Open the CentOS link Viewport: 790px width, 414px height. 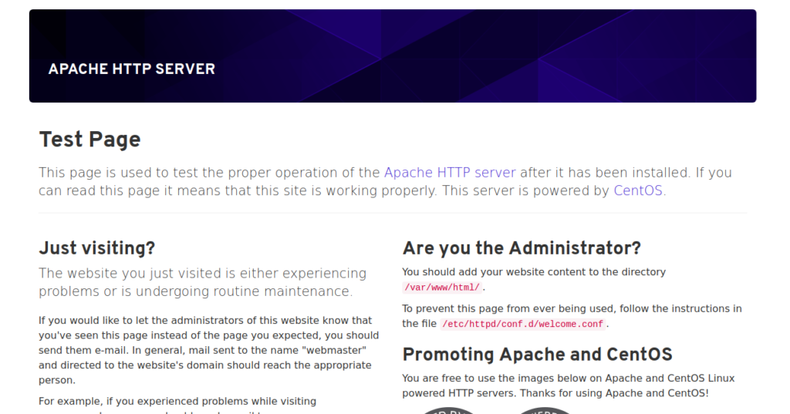point(637,191)
